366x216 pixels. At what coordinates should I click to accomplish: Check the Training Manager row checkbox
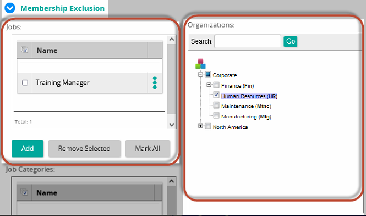[x=25, y=83]
